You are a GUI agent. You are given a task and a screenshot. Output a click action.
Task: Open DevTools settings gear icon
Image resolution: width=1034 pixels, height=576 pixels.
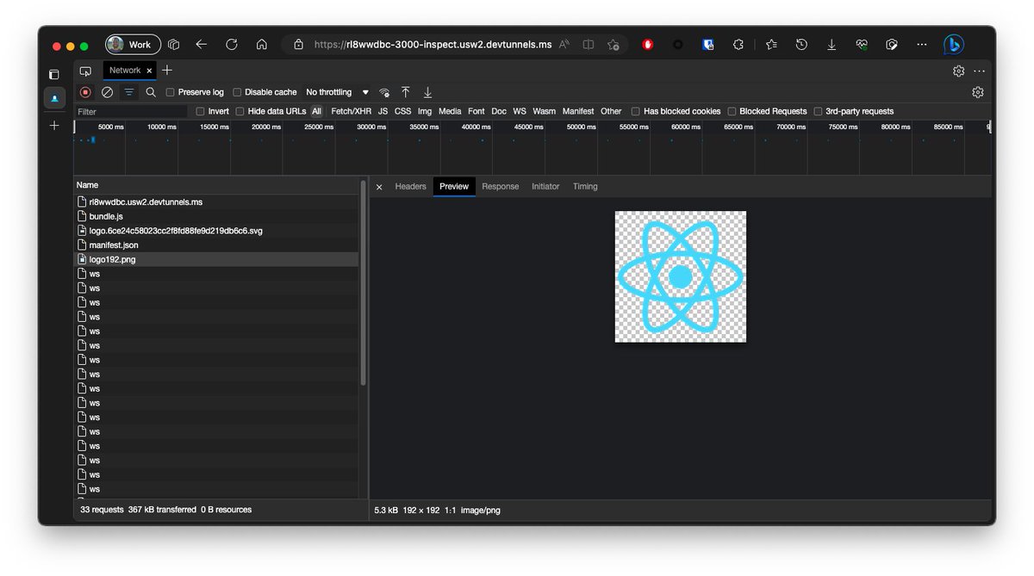(x=958, y=71)
